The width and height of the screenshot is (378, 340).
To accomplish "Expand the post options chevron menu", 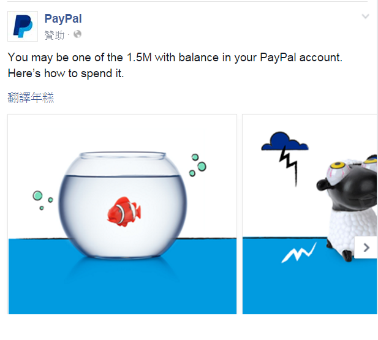I will pyautogui.click(x=366, y=17).
